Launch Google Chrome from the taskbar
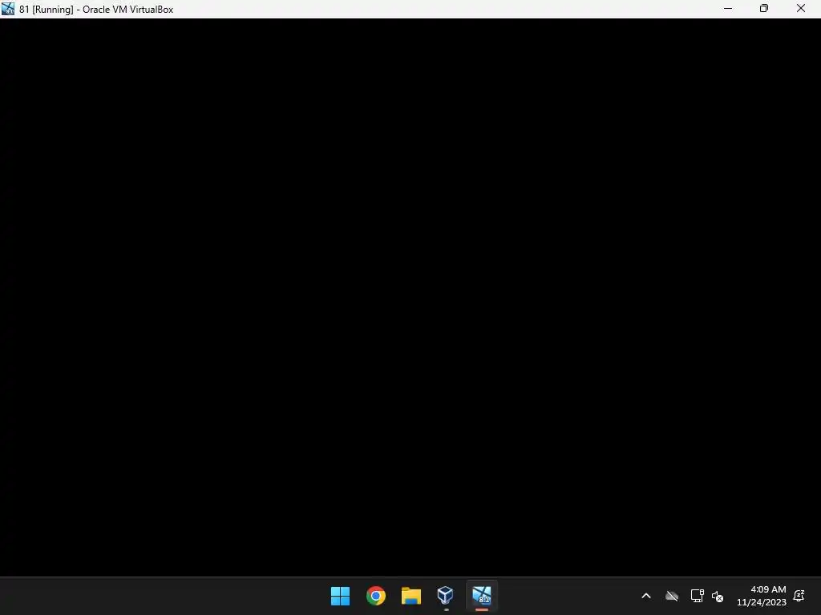821x615 pixels. coord(375,596)
